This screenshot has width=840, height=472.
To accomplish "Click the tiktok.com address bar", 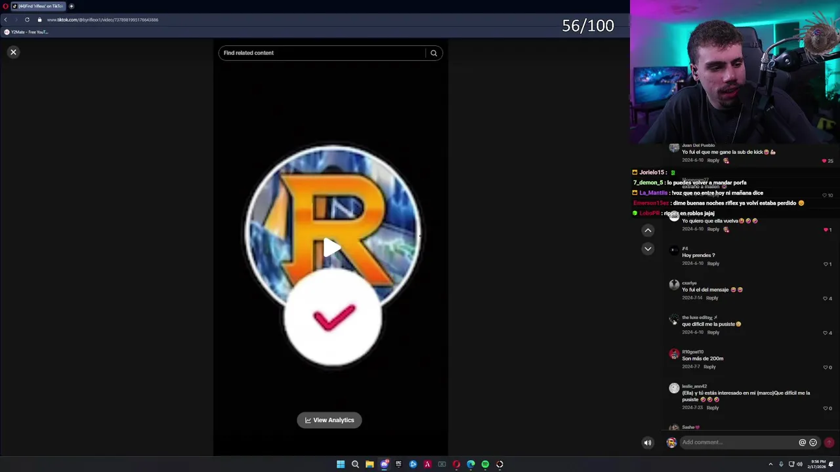I will tap(102, 20).
